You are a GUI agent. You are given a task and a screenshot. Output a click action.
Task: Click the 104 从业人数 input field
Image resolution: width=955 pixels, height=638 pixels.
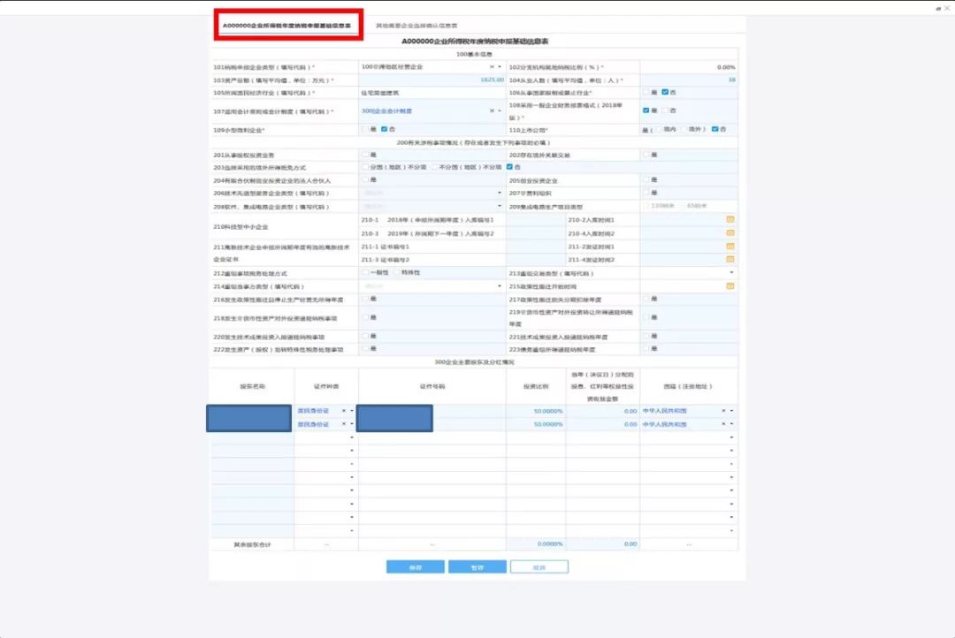pos(688,80)
